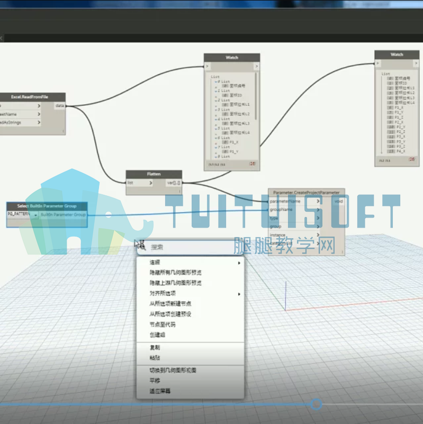423x424 pixels.
Task: Click the middle Watch node input port arrow
Action: point(207,66)
